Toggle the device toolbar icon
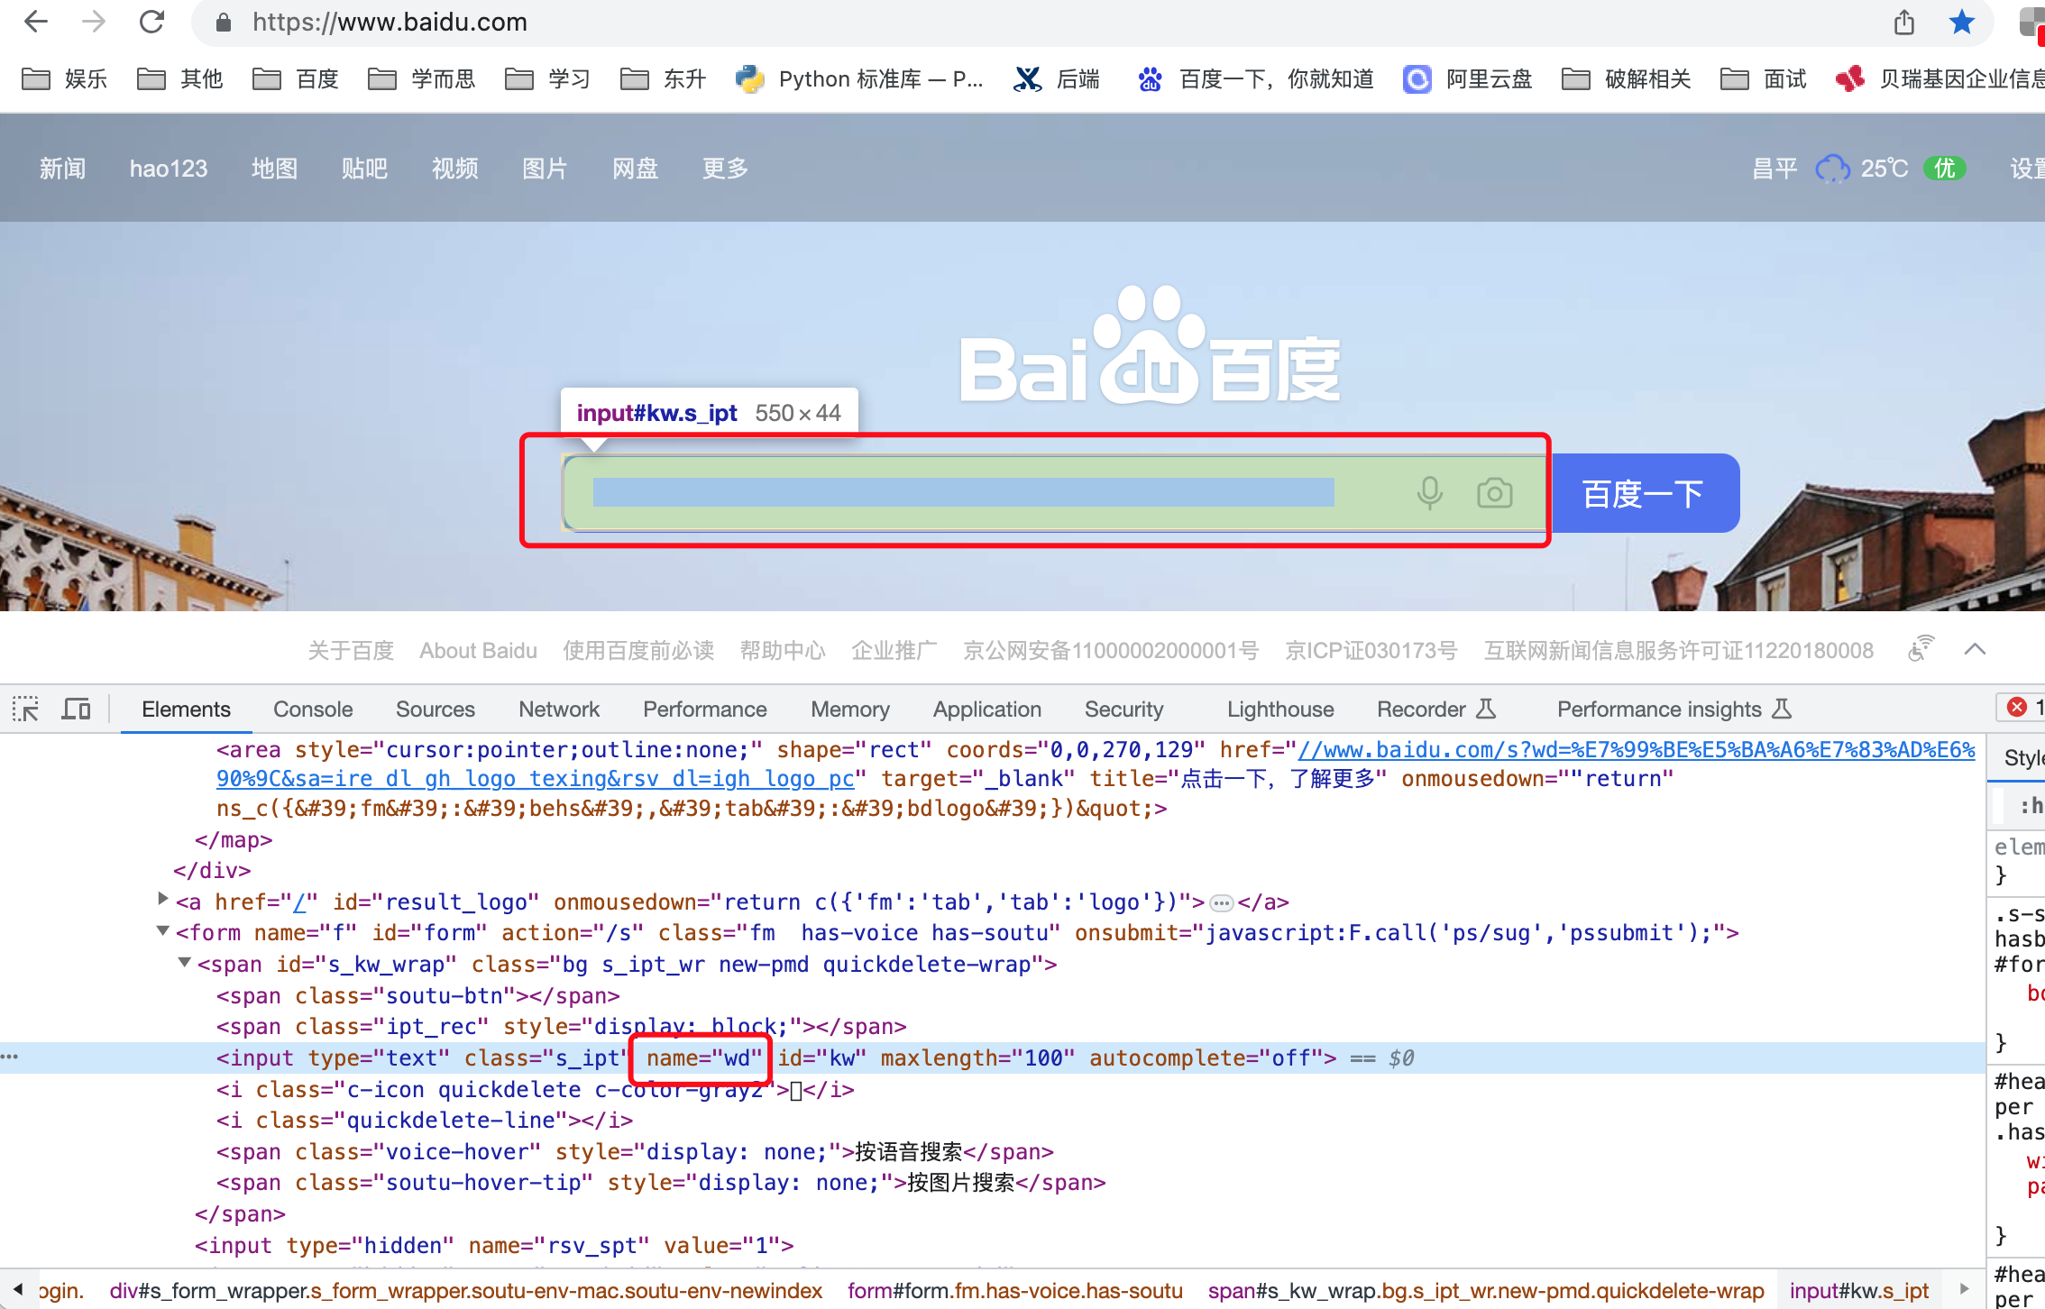The height and width of the screenshot is (1309, 2045). click(76, 709)
